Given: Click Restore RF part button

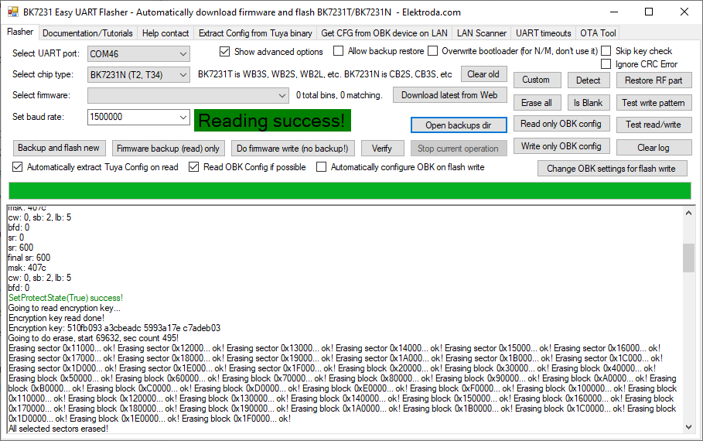Looking at the screenshot, I should pos(654,80).
